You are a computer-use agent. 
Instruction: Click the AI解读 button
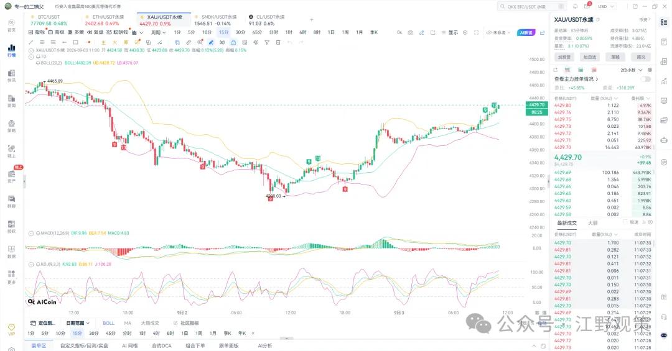click(x=526, y=32)
